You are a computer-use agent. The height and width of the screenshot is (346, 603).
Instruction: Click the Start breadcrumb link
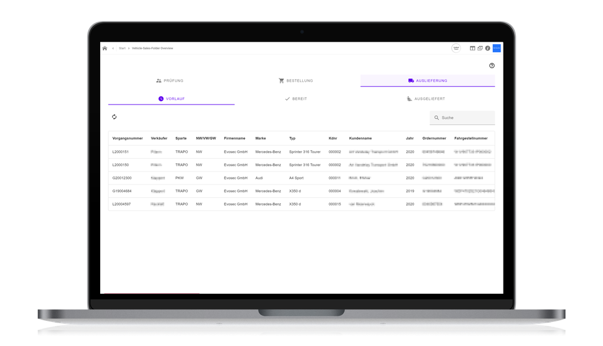click(122, 48)
